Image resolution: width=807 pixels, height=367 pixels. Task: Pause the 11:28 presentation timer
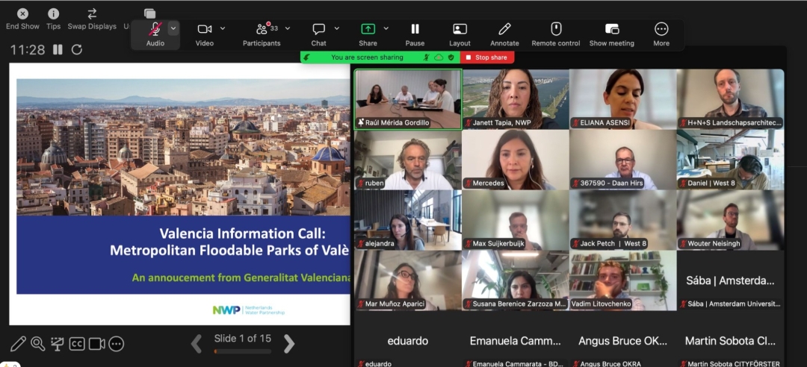58,49
